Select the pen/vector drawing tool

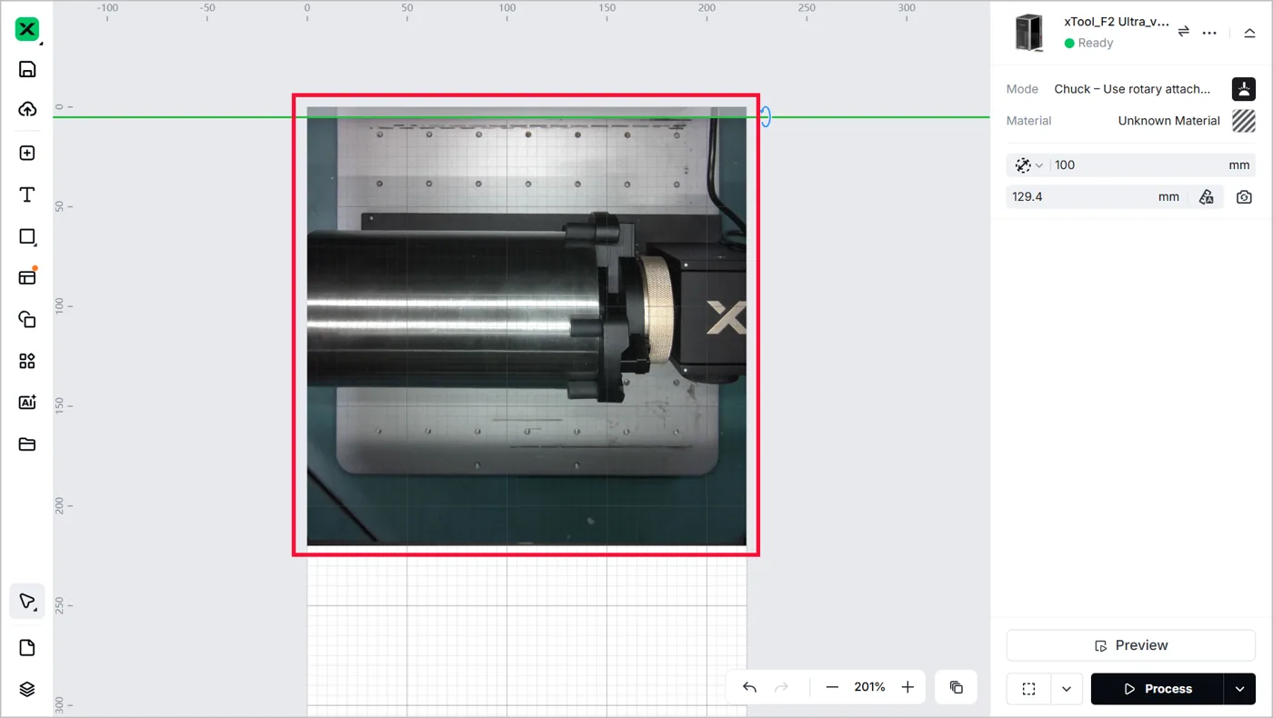coord(27,602)
